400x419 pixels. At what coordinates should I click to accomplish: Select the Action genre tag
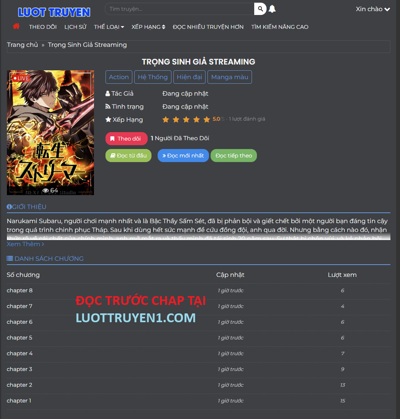click(x=119, y=77)
